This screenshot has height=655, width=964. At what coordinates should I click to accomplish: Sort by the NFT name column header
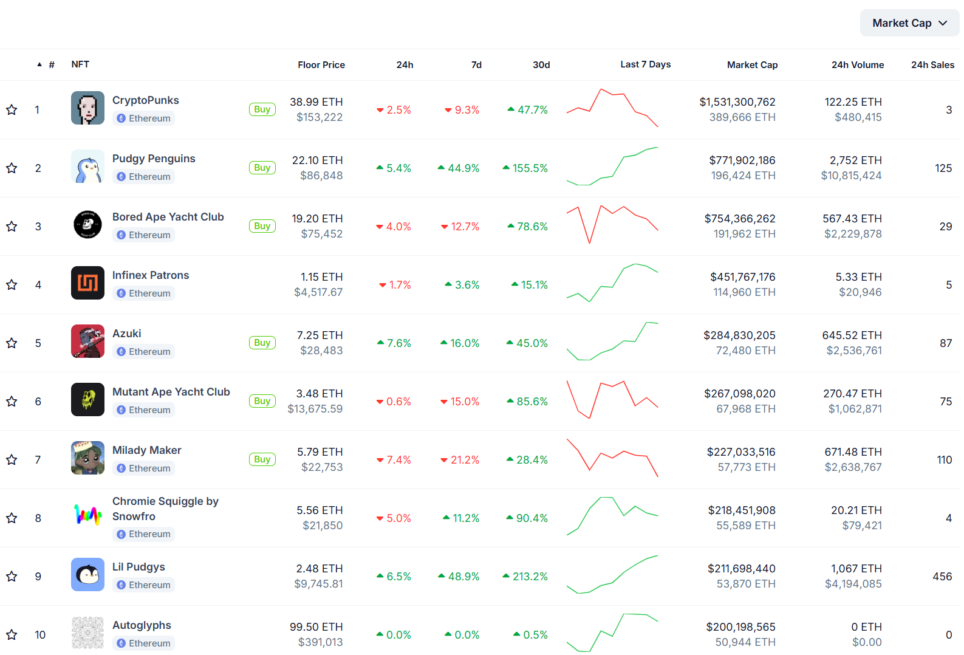point(80,64)
